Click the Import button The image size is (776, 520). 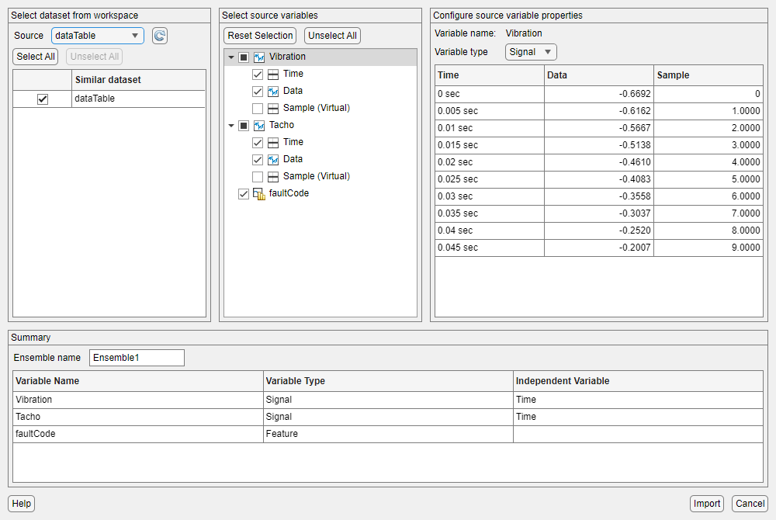706,504
